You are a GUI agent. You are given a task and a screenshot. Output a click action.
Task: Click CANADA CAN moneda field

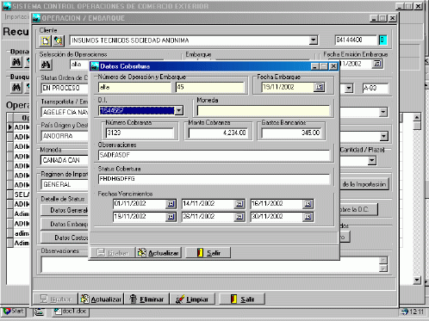coord(65,160)
